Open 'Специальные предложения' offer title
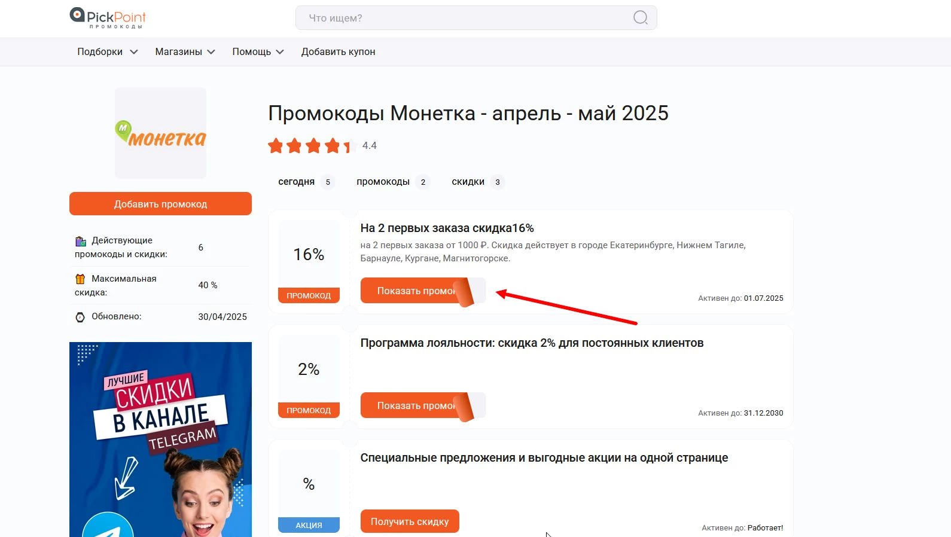This screenshot has height=537, width=951. (x=544, y=457)
